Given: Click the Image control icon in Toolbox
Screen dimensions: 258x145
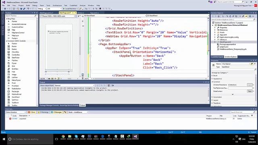Looking at the screenshot, I should click(9, 75).
